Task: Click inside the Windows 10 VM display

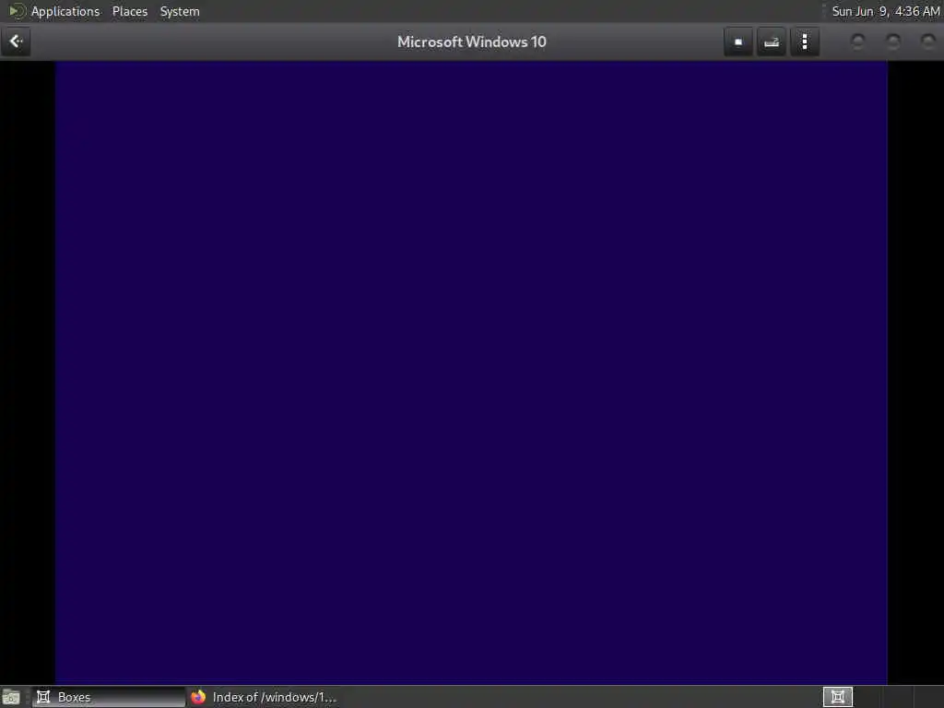Action: click(471, 372)
